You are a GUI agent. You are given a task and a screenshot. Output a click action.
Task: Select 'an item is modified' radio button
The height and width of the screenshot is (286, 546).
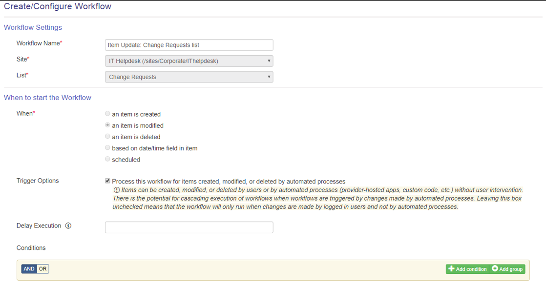[107, 125]
